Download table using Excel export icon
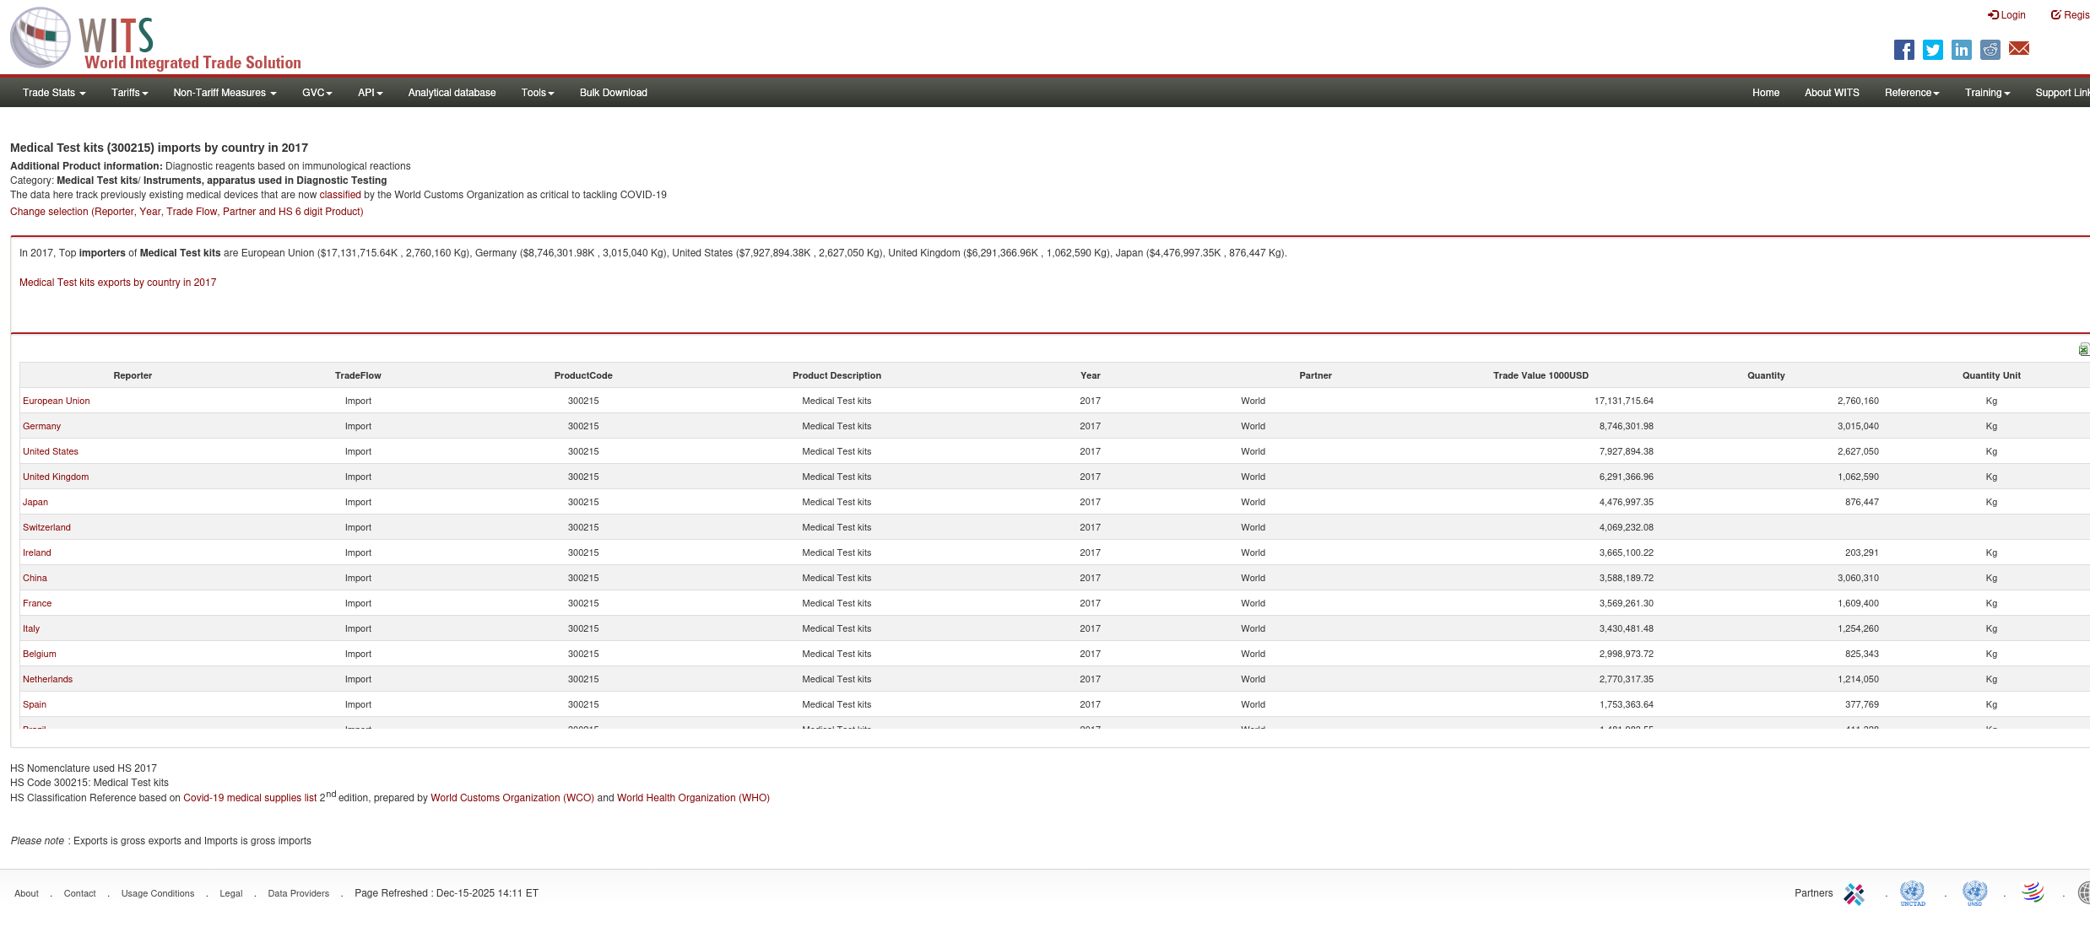Viewport: 2090px width, 943px height. click(2083, 349)
